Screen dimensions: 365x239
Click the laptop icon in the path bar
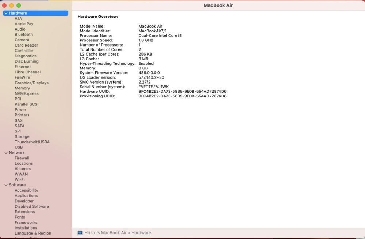pyautogui.click(x=80, y=233)
